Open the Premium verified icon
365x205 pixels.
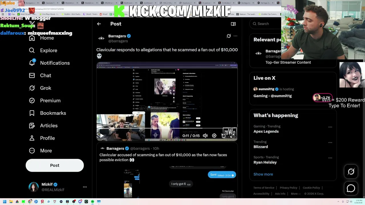coord(32,101)
